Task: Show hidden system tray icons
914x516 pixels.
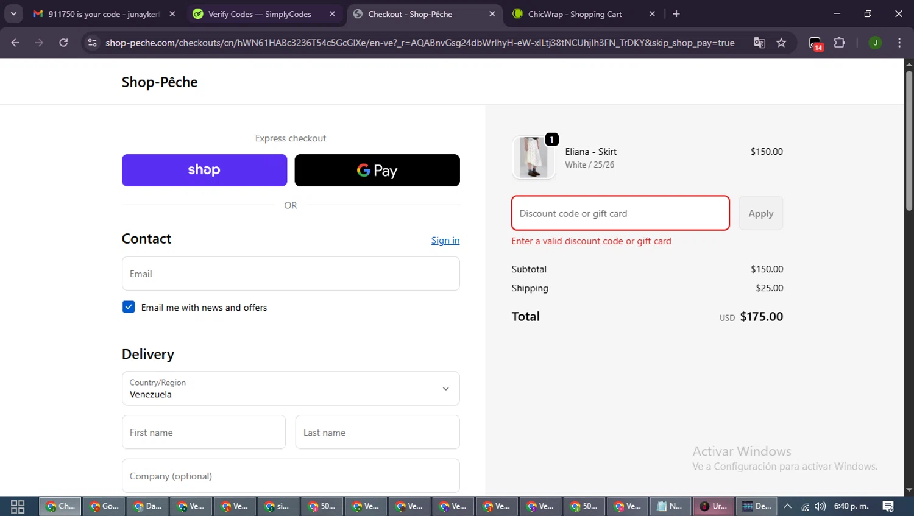Action: click(x=787, y=506)
